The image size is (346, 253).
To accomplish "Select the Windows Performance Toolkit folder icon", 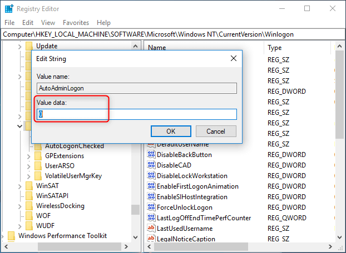I will tap(11, 236).
